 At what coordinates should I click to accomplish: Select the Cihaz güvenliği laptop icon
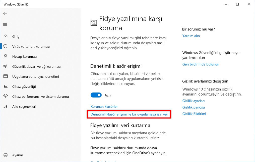pos(6,86)
